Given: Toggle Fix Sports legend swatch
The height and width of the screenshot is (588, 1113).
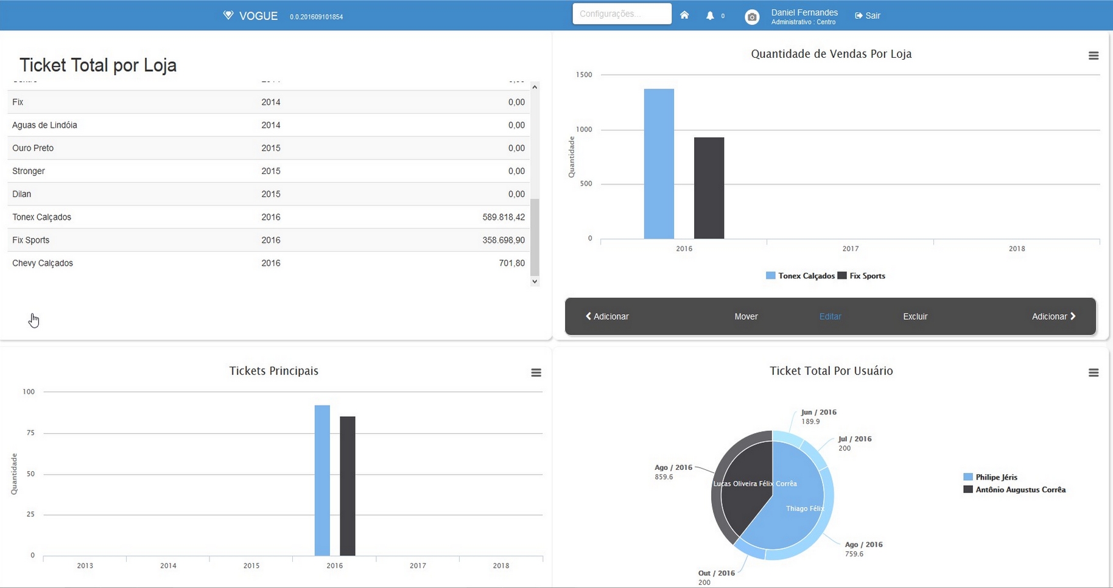Looking at the screenshot, I should tap(842, 276).
